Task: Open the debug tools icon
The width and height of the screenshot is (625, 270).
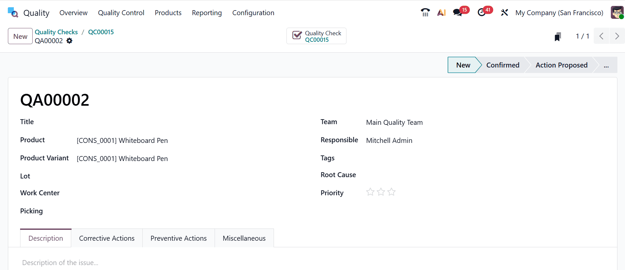Action: pyautogui.click(x=504, y=13)
